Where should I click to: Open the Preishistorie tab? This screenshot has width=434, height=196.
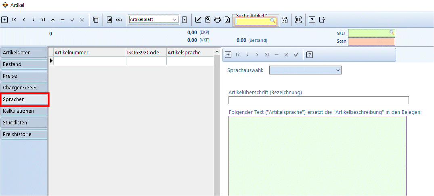tap(24, 134)
